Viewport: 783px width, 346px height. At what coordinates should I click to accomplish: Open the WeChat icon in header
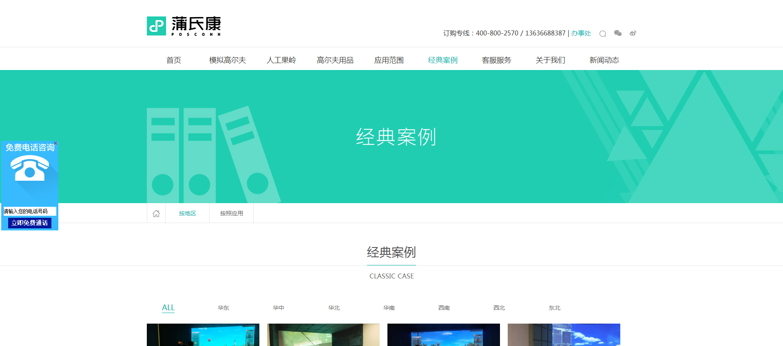618,33
